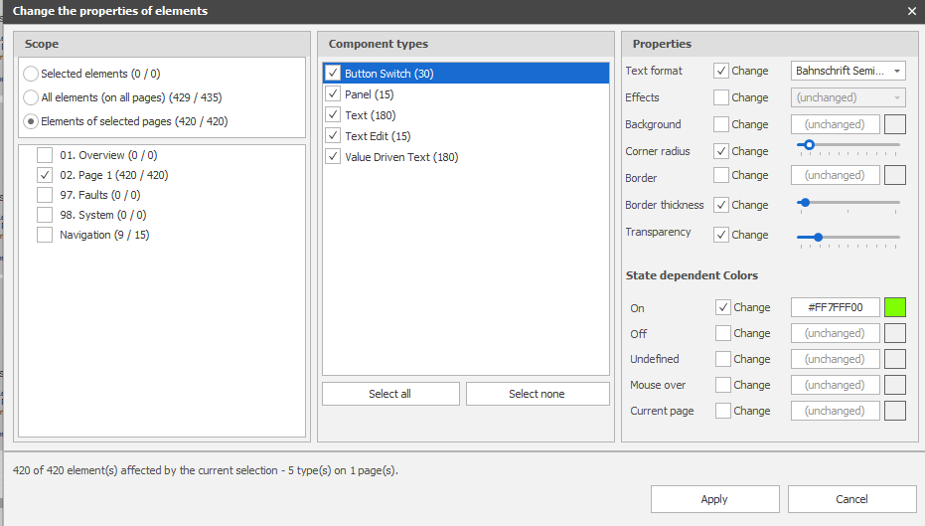The image size is (925, 526).
Task: Open the Mouse over color swatch
Action: click(895, 385)
